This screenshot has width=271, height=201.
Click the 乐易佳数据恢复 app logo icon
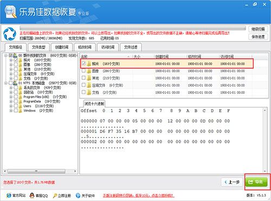(x=11, y=11)
